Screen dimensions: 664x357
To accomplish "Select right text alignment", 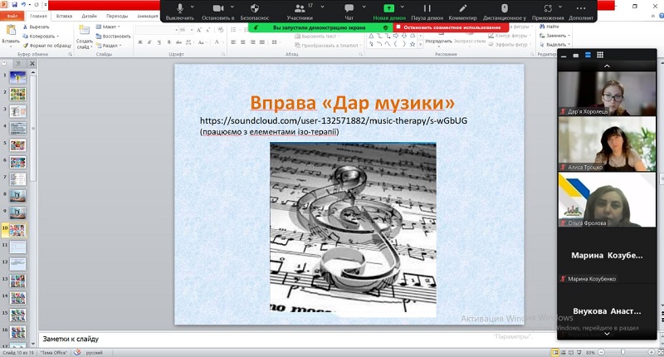I will [x=253, y=42].
